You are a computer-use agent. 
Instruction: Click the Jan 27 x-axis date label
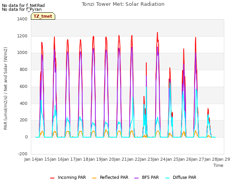point(198,159)
